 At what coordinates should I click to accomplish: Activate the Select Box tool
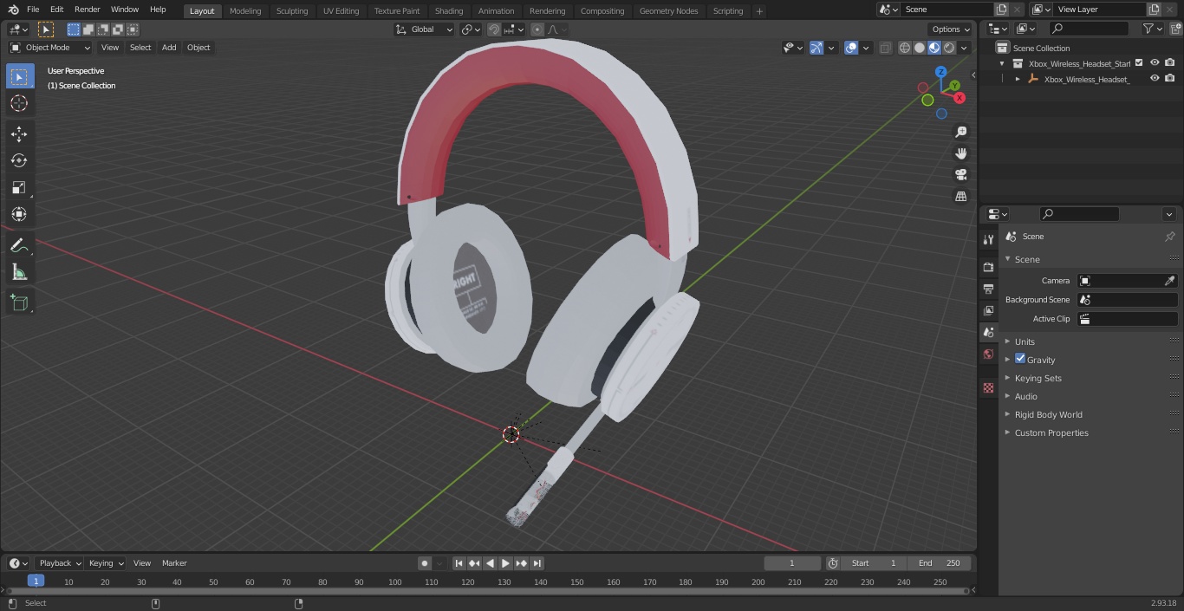click(x=19, y=77)
